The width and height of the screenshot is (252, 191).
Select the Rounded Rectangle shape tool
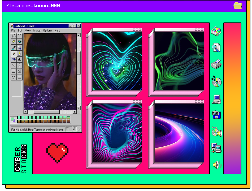[x=19, y=77]
